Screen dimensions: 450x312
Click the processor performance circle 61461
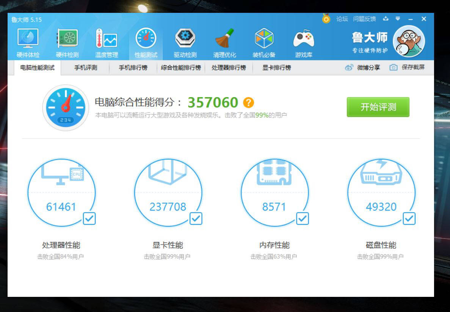pos(61,192)
